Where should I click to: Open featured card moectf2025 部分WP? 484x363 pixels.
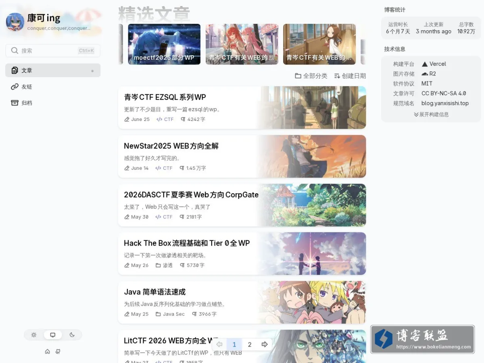point(164,44)
